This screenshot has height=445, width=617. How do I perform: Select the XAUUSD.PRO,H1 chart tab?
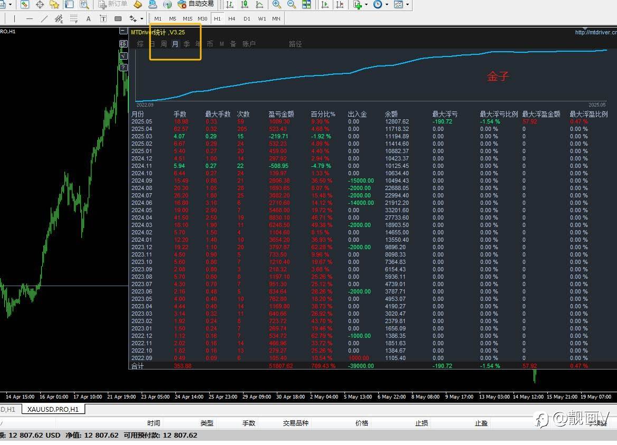[53, 409]
